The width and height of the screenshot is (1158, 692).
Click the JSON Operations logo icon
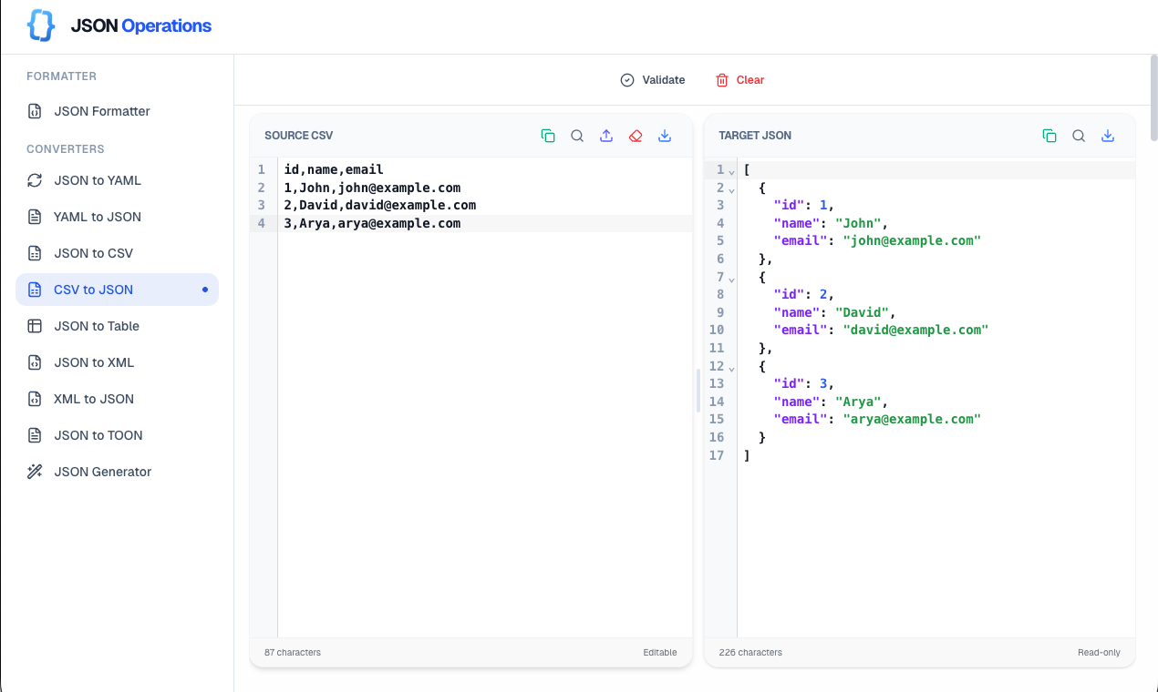40,25
